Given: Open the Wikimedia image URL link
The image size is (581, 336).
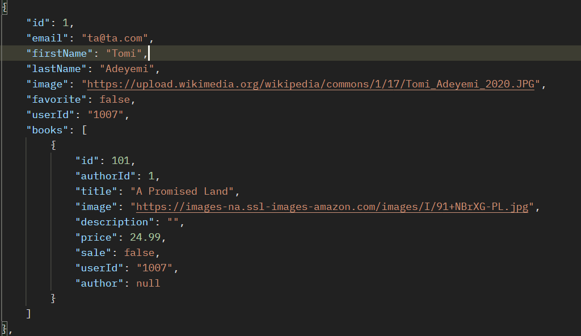Looking at the screenshot, I should pos(310,84).
